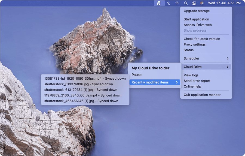Select Recently modified items entry
Viewport: 245px width, 156px height.
155,82
